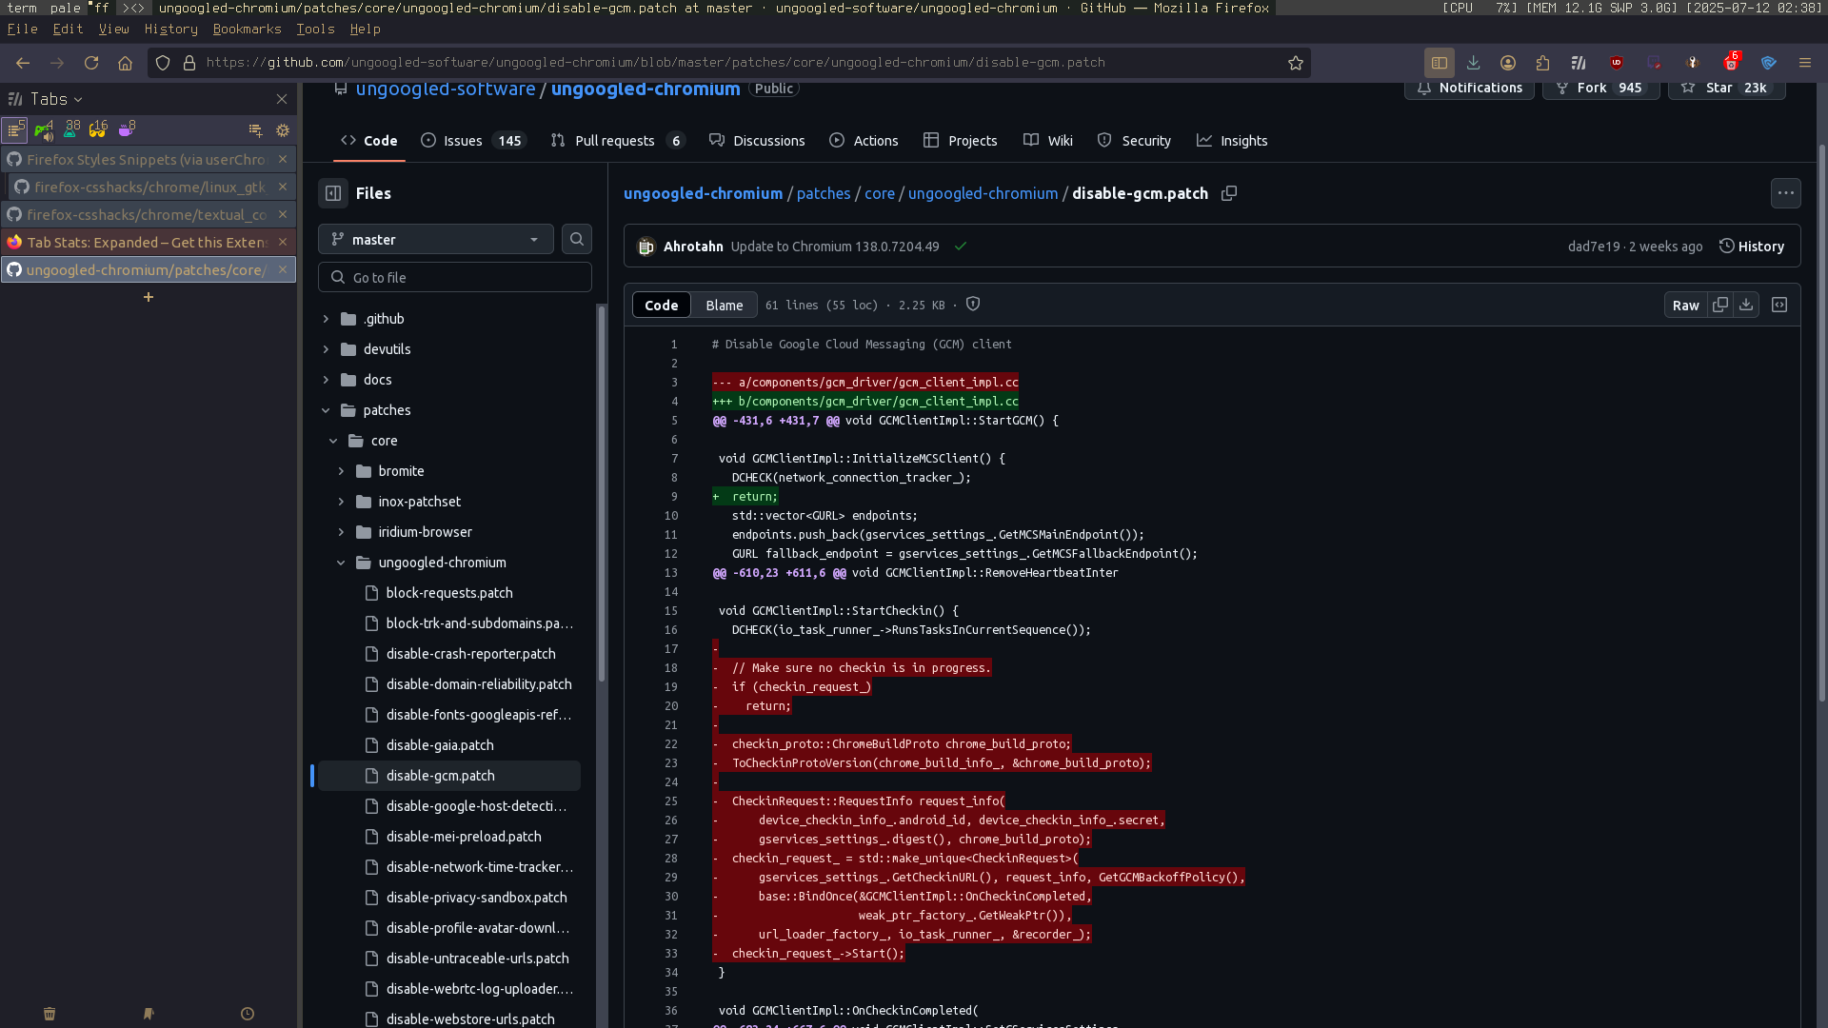View the file's commit History

pos(1752,247)
